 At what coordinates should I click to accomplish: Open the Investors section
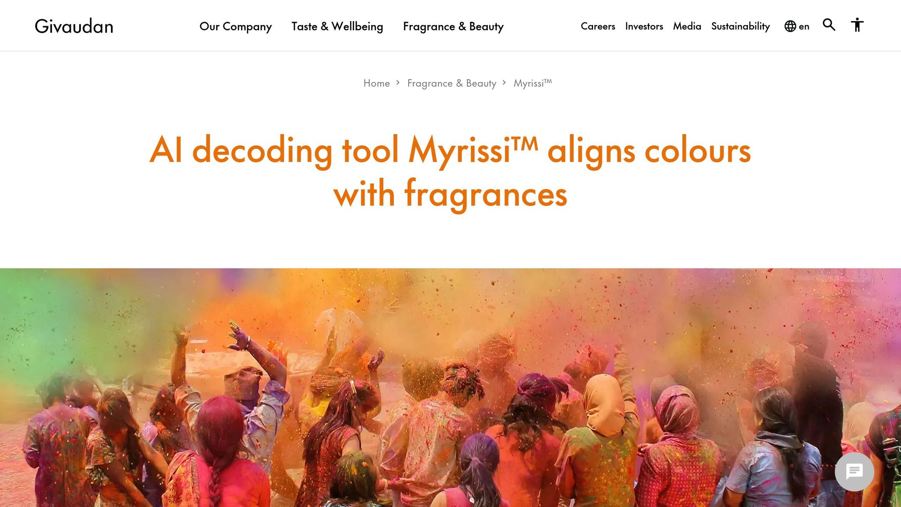644,26
